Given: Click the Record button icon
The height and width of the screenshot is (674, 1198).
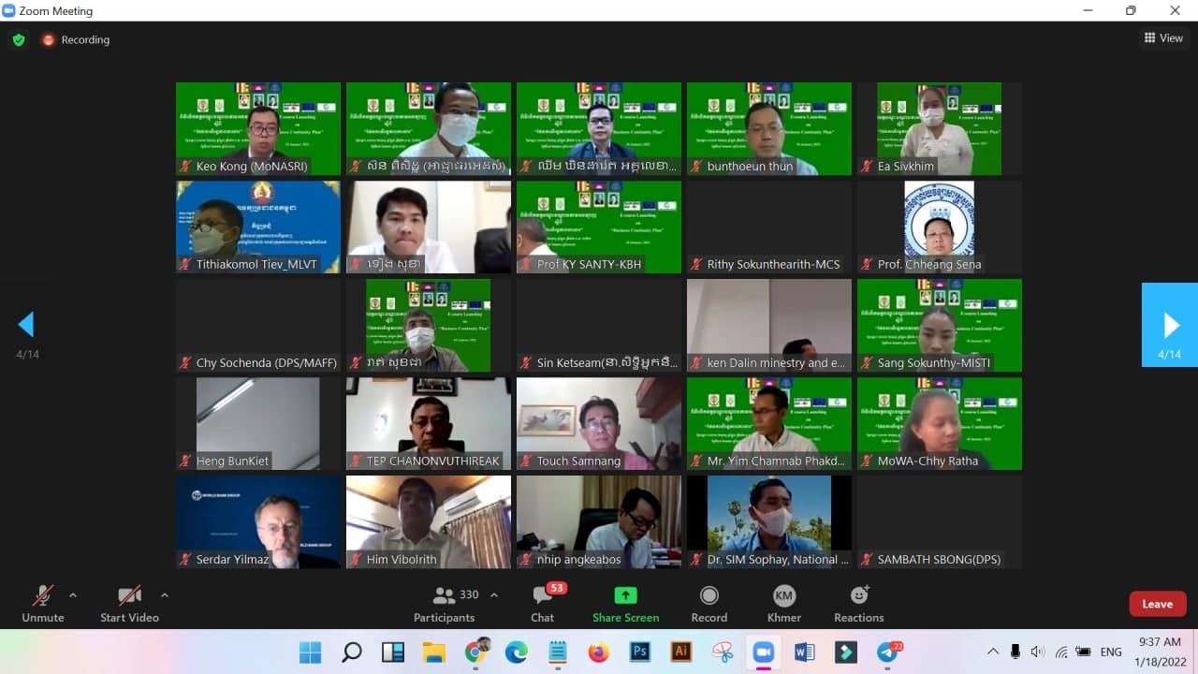Looking at the screenshot, I should click(x=709, y=595).
